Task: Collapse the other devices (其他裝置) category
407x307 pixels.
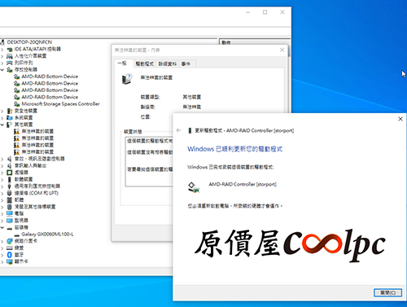Action: point(2,125)
